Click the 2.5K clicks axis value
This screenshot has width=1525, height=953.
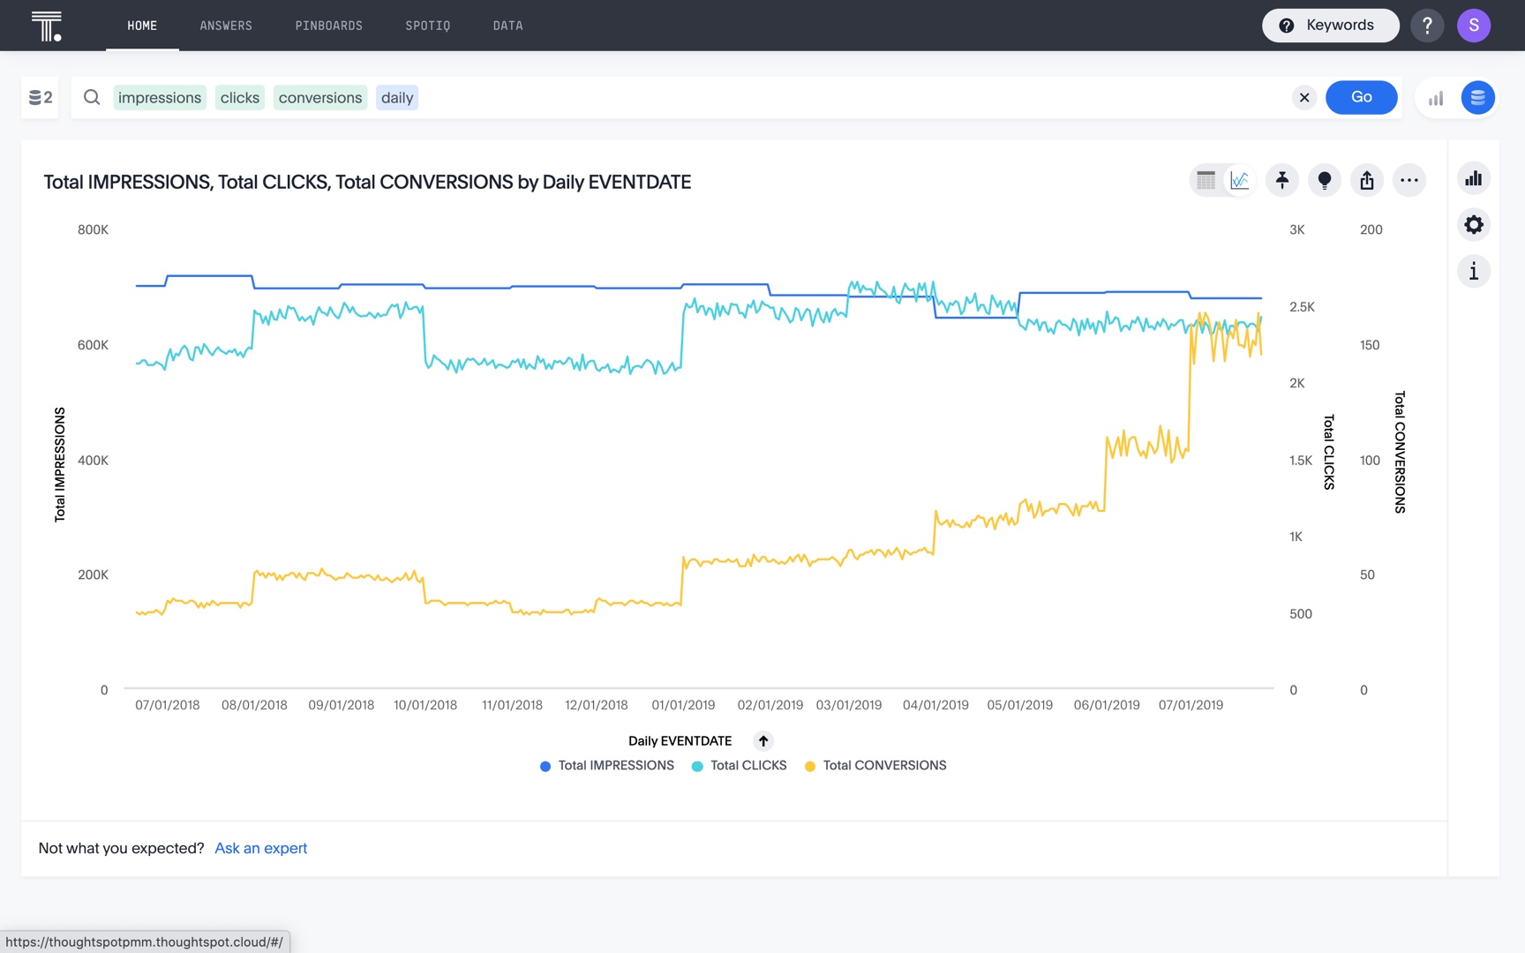point(1302,307)
